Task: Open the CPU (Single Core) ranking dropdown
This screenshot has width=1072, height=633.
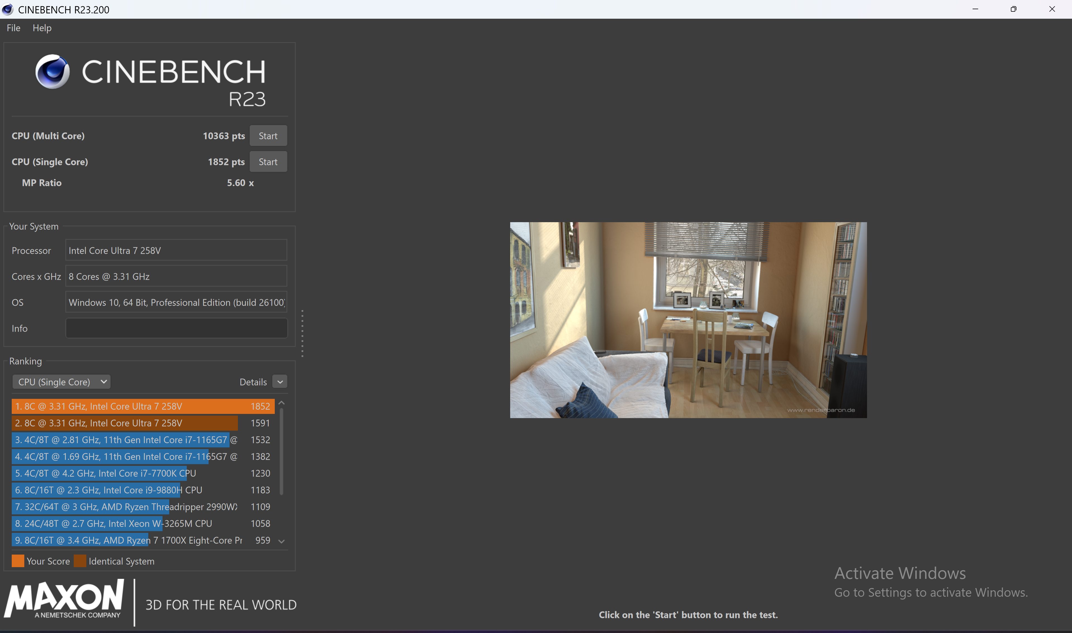Action: coord(61,382)
